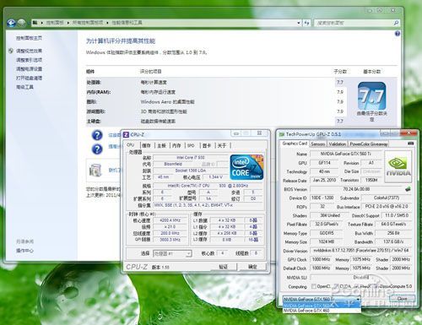Switch to the 缓存 tab in CPU-Z
422x325 pixels.
(146, 145)
